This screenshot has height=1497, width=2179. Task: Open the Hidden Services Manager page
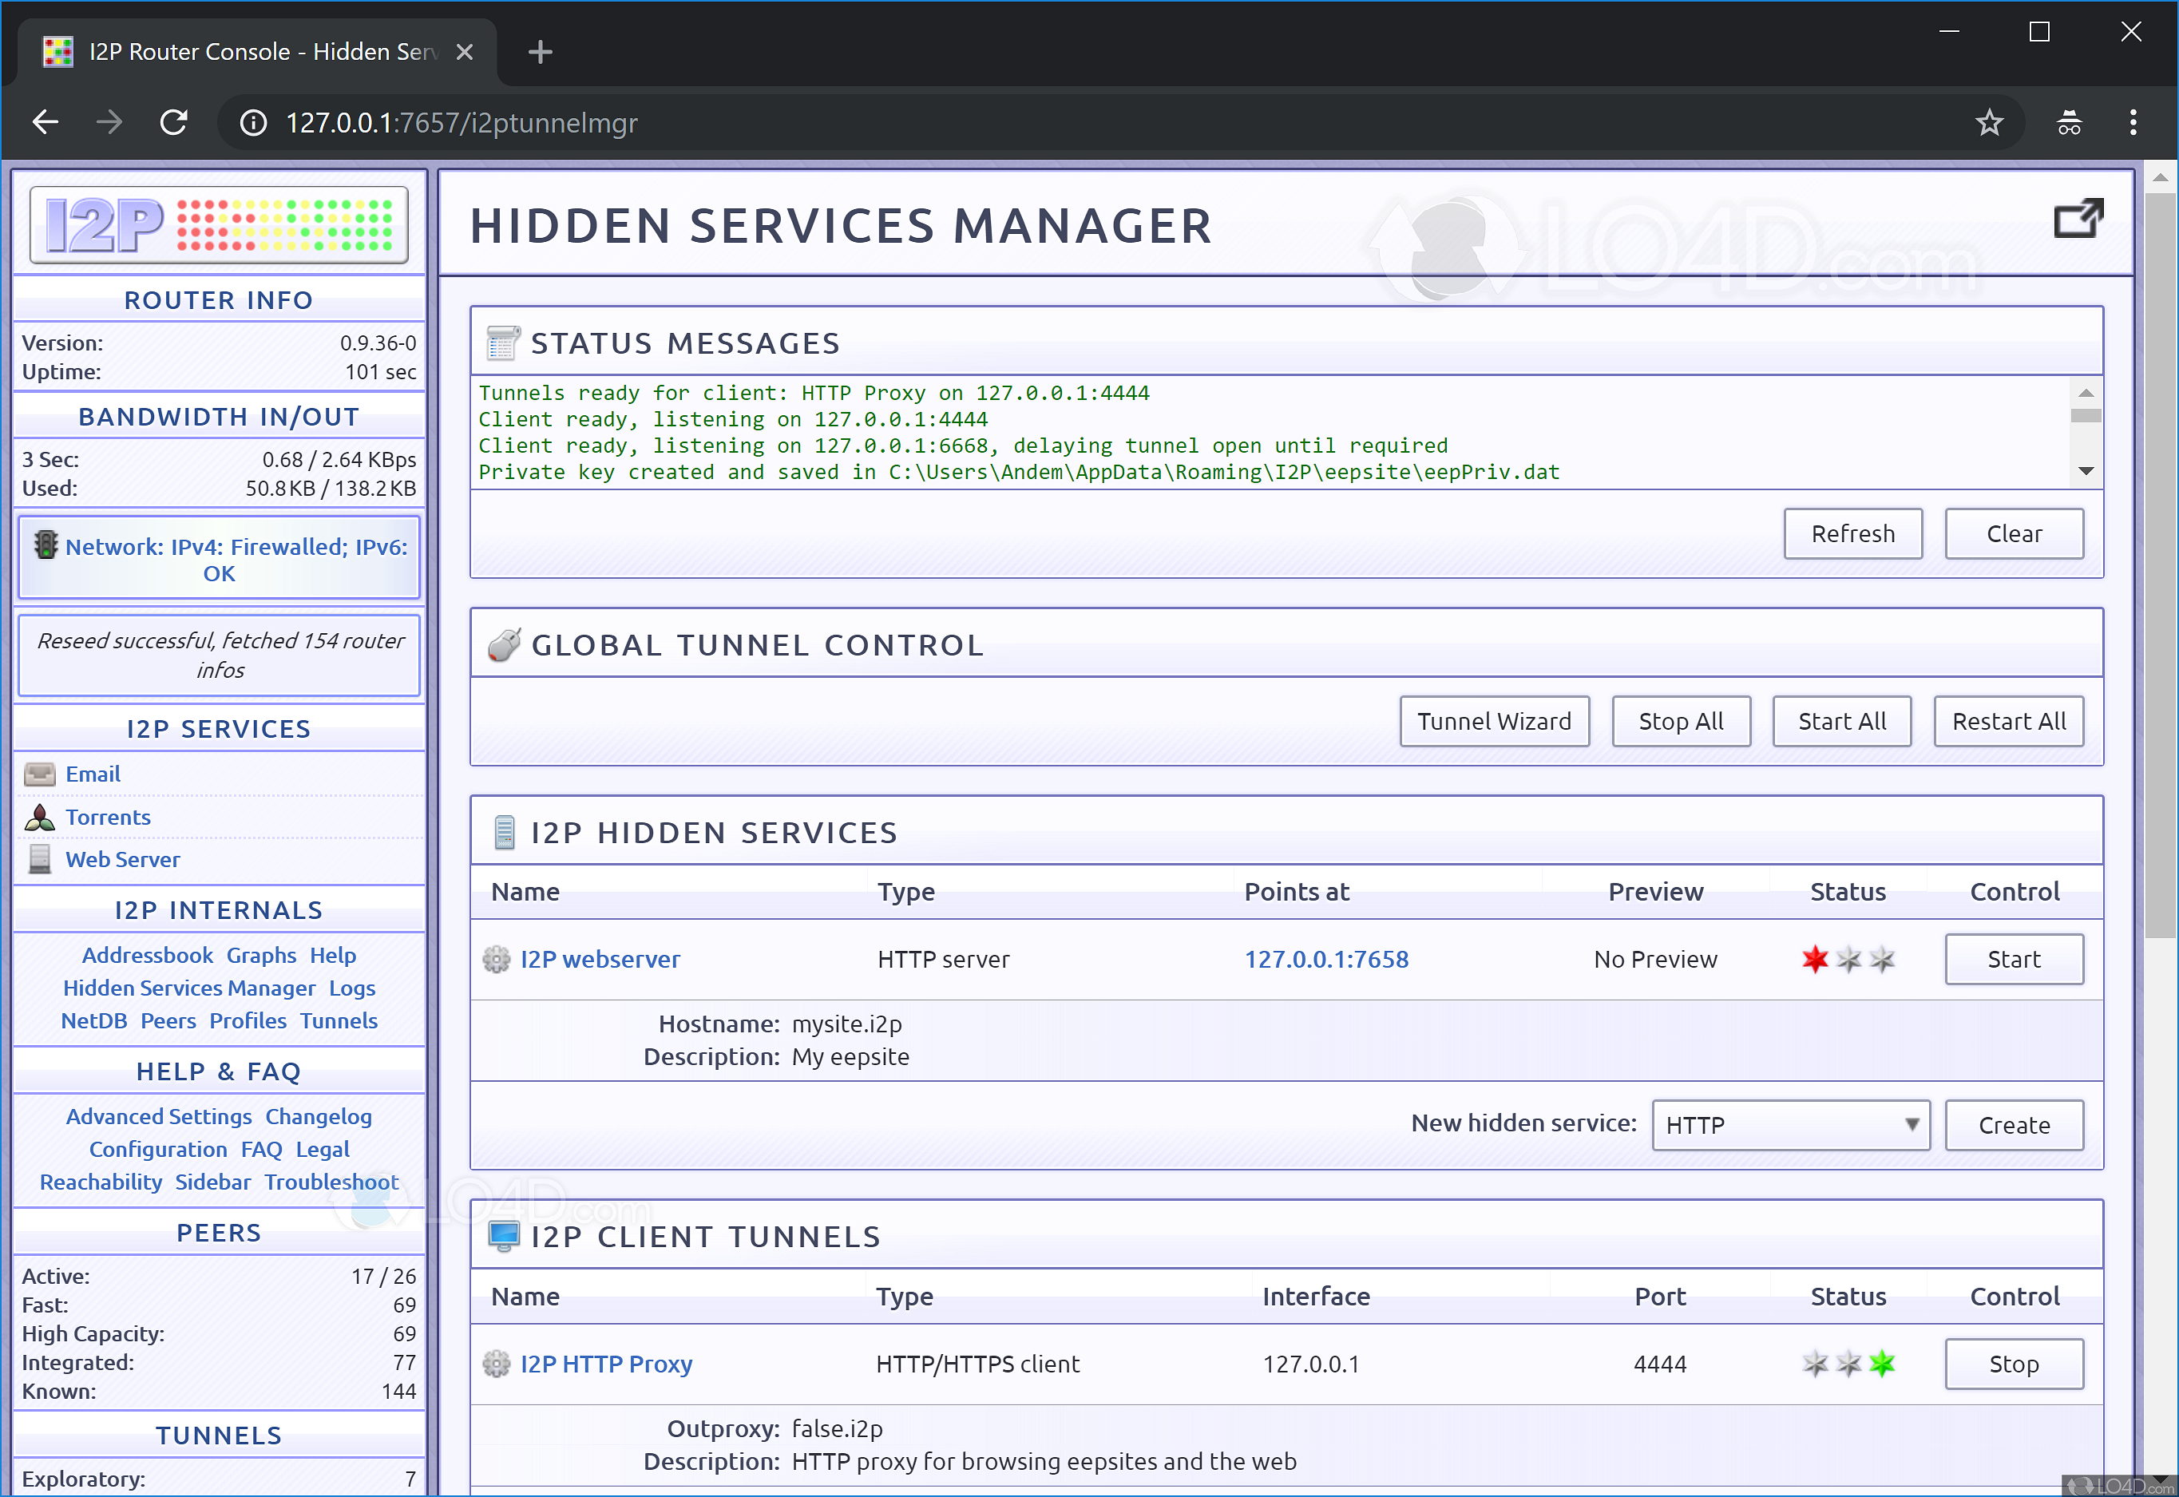pyautogui.click(x=189, y=988)
